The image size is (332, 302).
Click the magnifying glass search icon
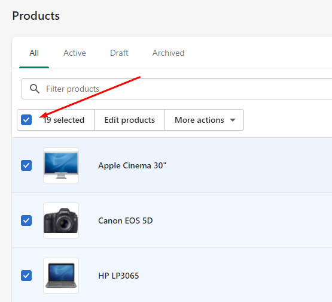[34, 89]
